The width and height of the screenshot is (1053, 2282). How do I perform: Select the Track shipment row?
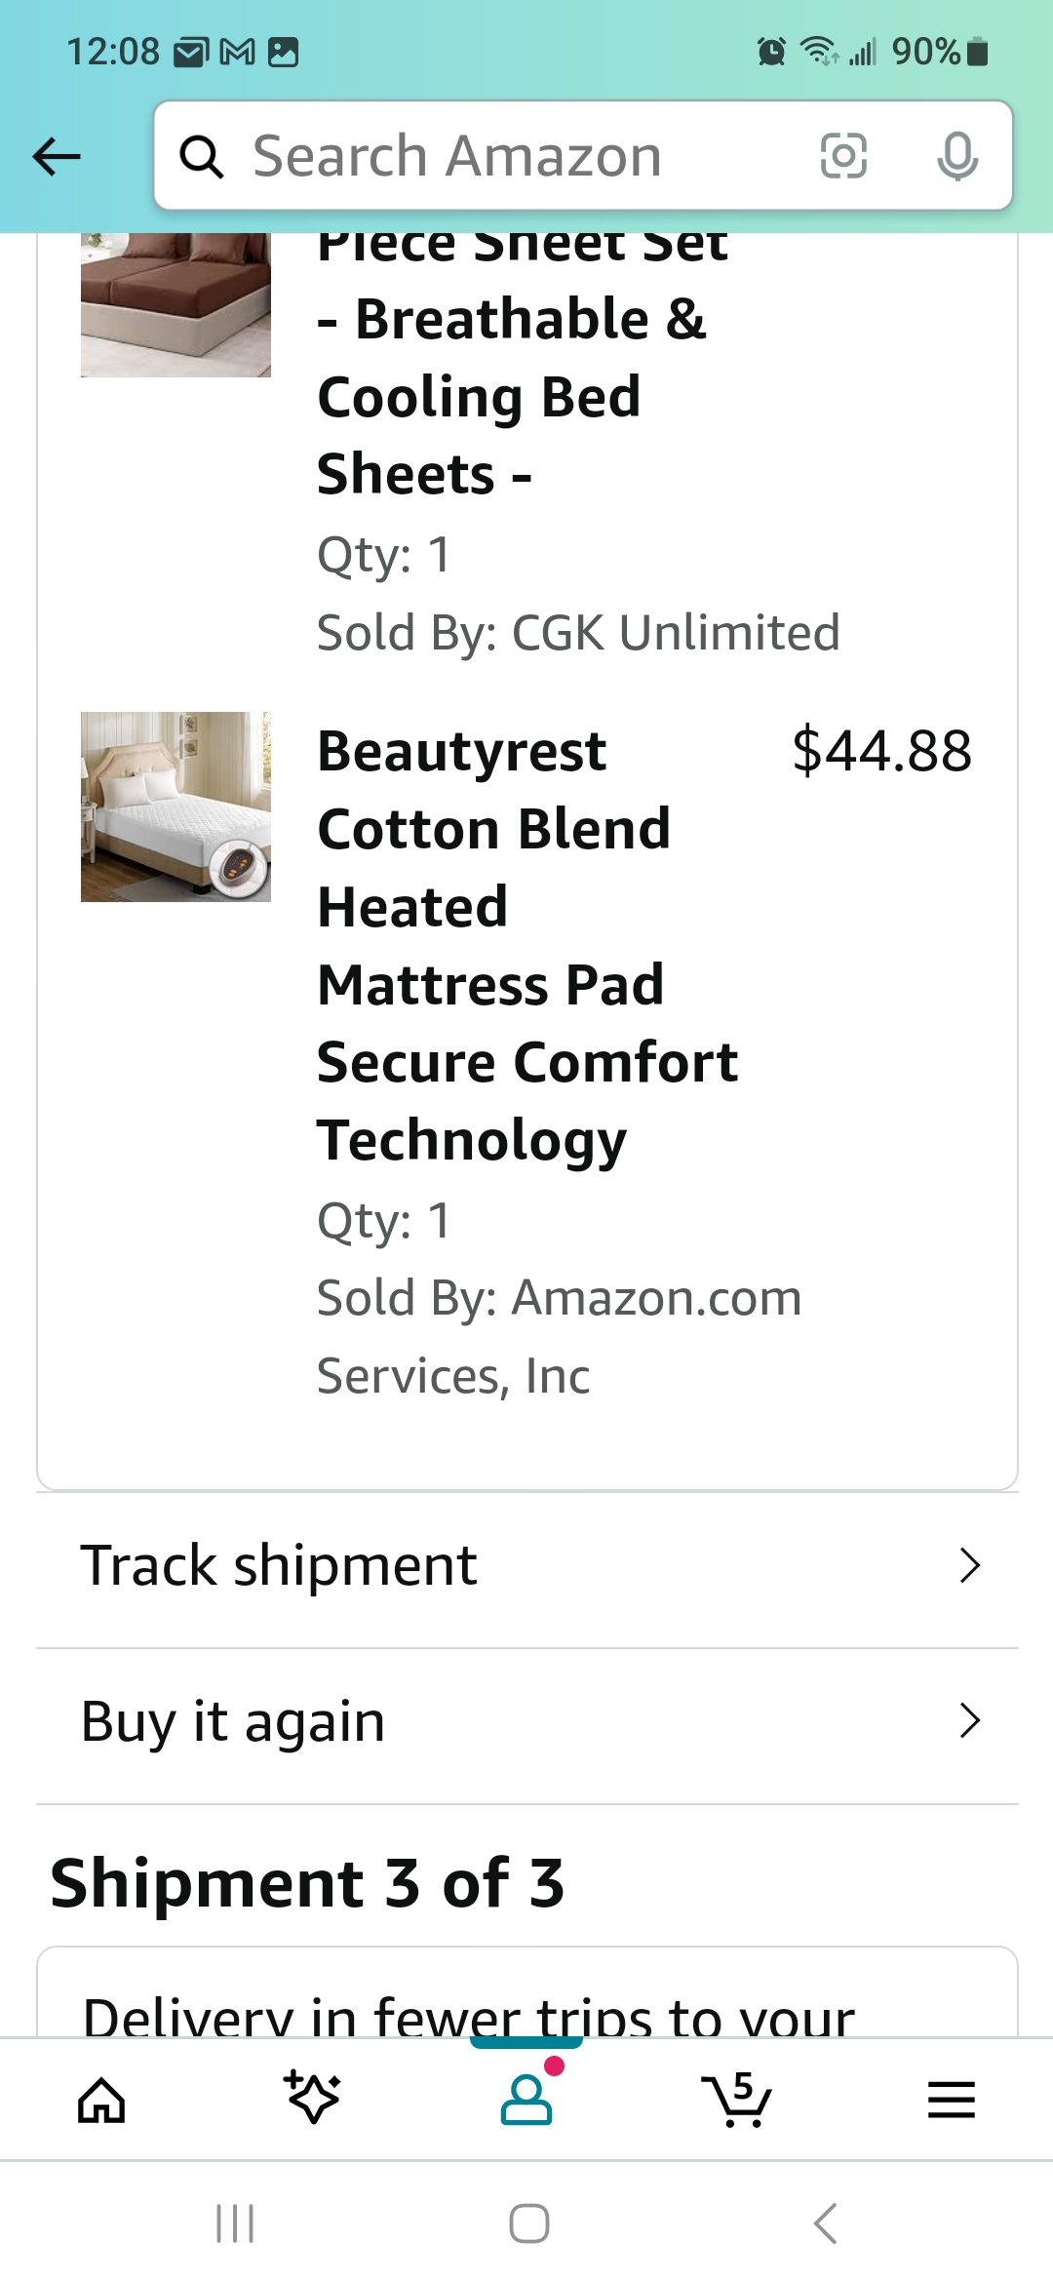(527, 1568)
